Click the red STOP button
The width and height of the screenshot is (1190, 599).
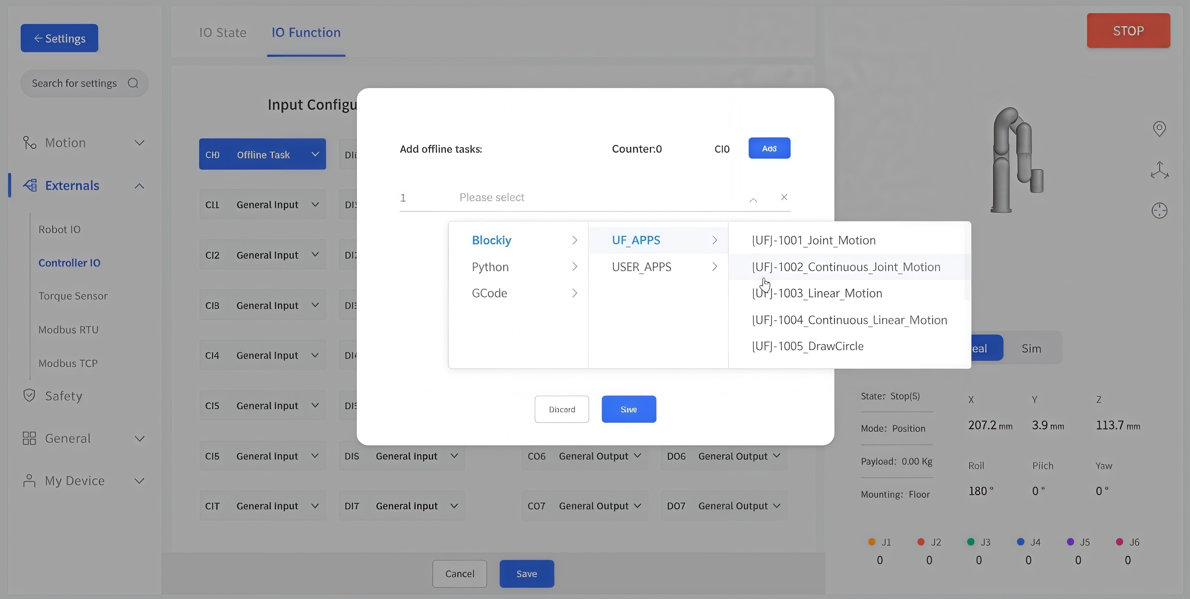[x=1128, y=31]
